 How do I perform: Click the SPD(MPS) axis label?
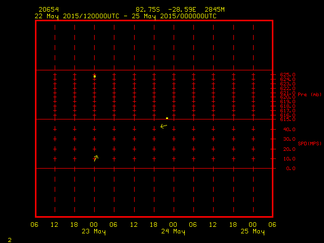pos(309,143)
